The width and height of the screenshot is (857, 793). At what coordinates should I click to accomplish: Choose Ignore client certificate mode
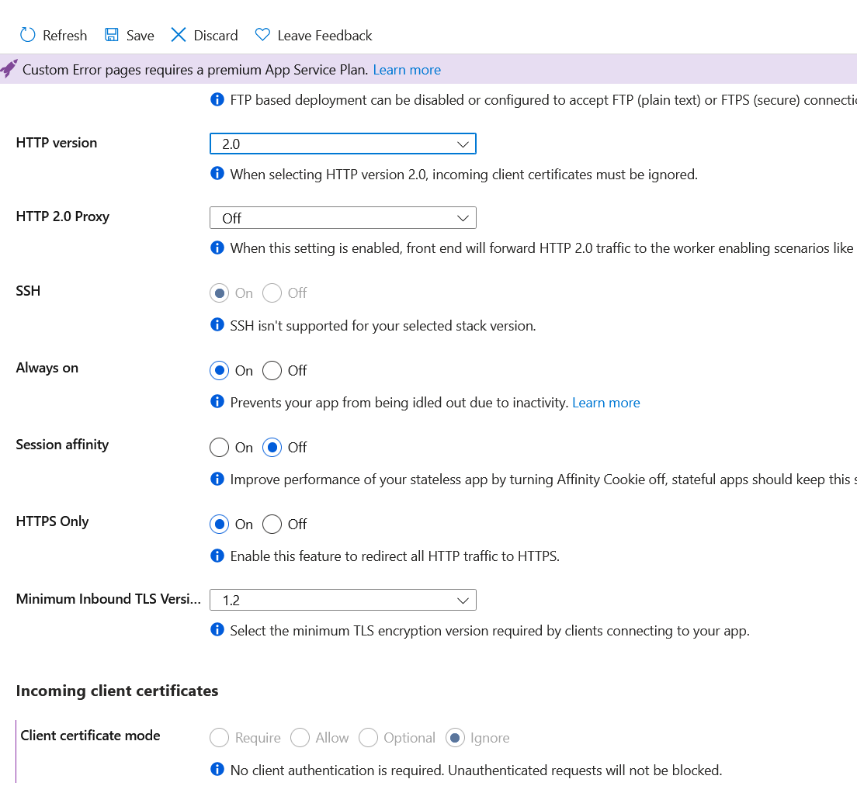[455, 737]
